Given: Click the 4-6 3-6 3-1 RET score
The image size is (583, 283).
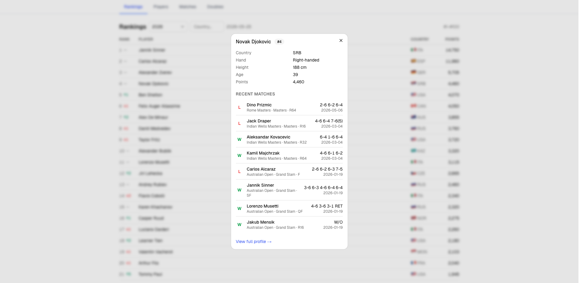Looking at the screenshot, I should (327, 206).
